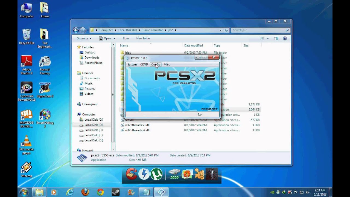Open the Config menu in PCSX2
This screenshot has height=197, width=350.
pyautogui.click(x=156, y=65)
